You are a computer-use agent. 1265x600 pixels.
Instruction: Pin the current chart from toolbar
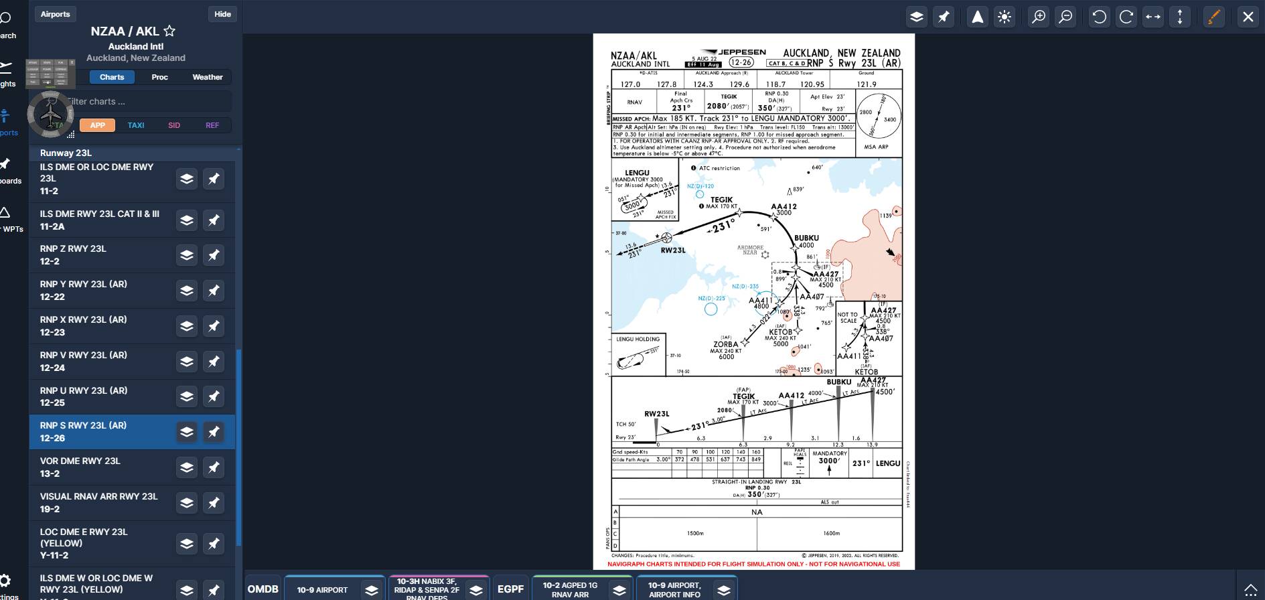[x=944, y=17]
